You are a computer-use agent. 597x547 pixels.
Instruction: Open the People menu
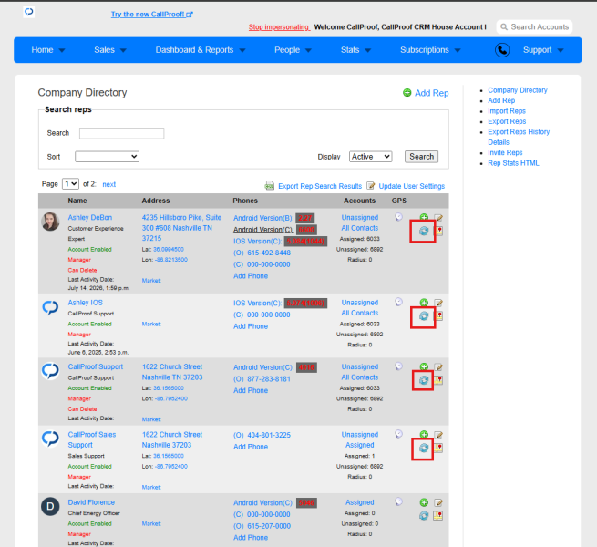(x=293, y=50)
